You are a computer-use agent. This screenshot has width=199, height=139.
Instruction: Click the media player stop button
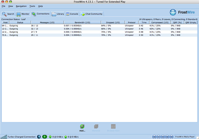167,137
